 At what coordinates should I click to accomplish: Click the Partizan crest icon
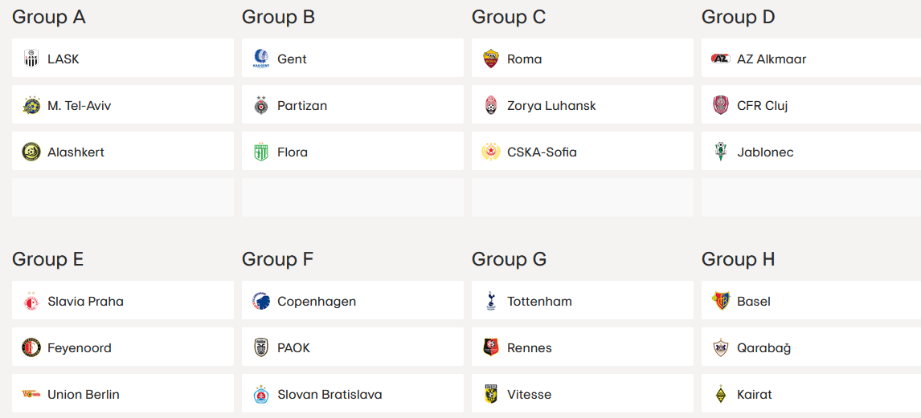(x=261, y=105)
